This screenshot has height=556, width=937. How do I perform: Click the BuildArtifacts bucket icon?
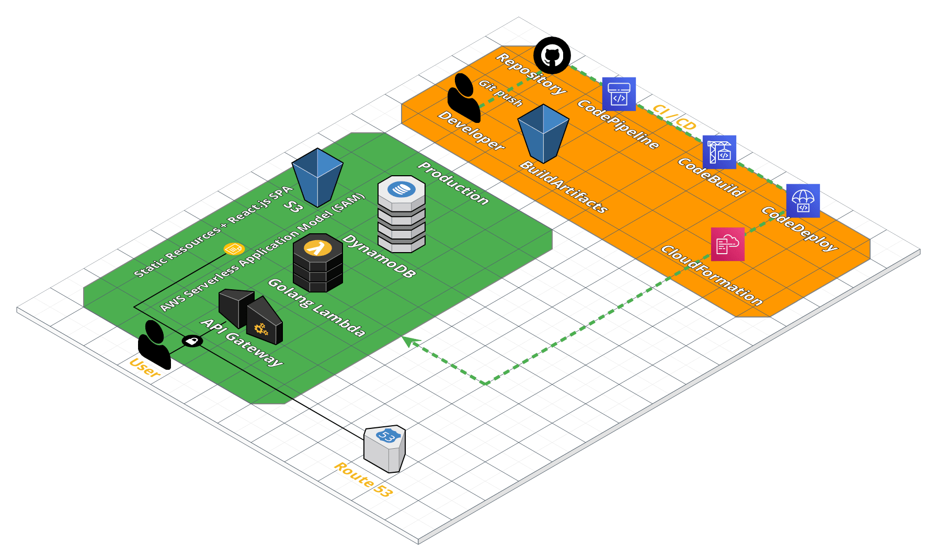[543, 134]
